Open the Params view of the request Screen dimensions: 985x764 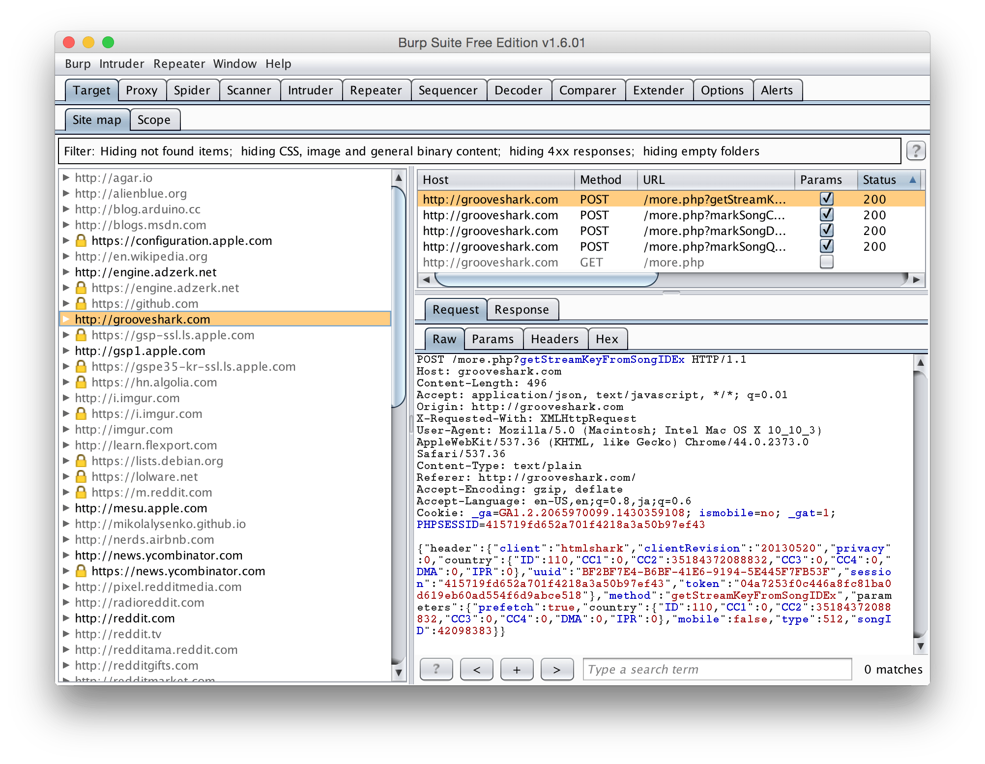[492, 339]
